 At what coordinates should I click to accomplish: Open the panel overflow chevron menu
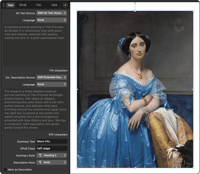(x=65, y=5)
